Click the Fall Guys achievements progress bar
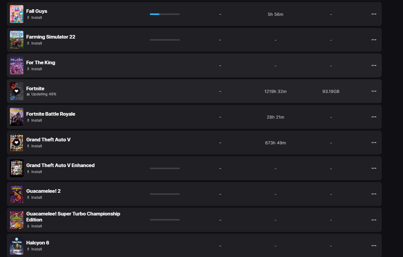This screenshot has height=257, width=403. (164, 14)
